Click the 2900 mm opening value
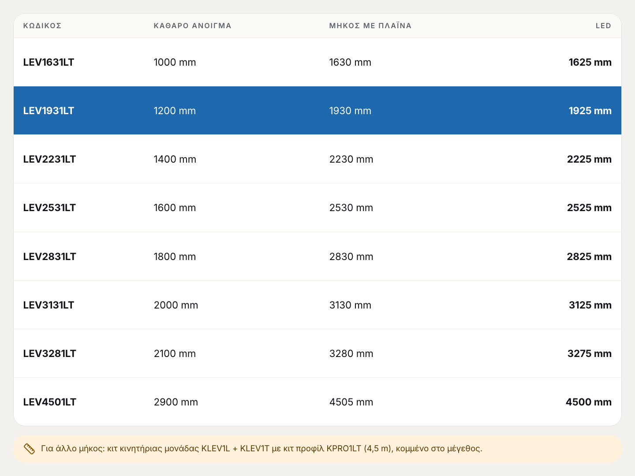This screenshot has height=476, width=635. tap(176, 402)
